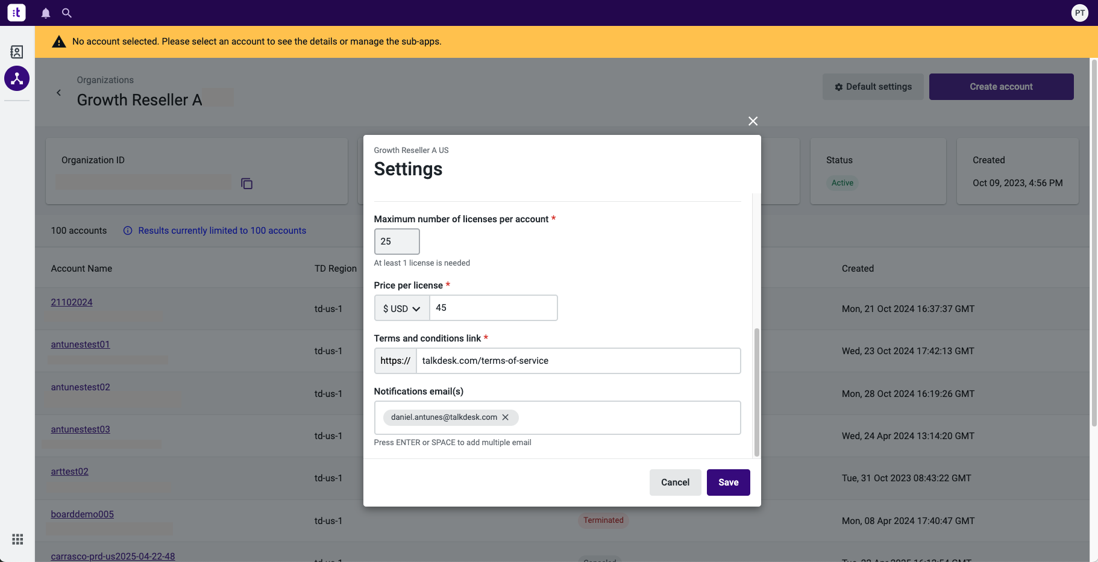The height and width of the screenshot is (562, 1098).
Task: Cancel the settings dialog
Action: [x=675, y=482]
